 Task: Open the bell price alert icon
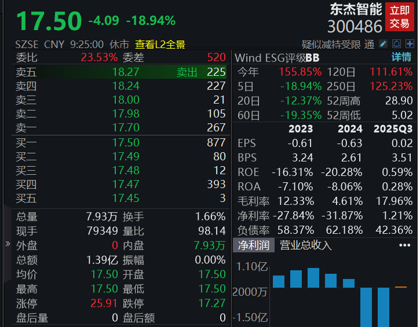pos(397,44)
